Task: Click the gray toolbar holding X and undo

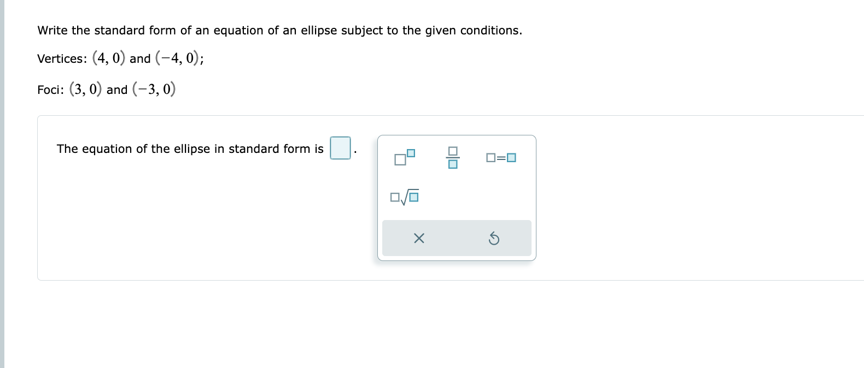Action: tap(457, 238)
